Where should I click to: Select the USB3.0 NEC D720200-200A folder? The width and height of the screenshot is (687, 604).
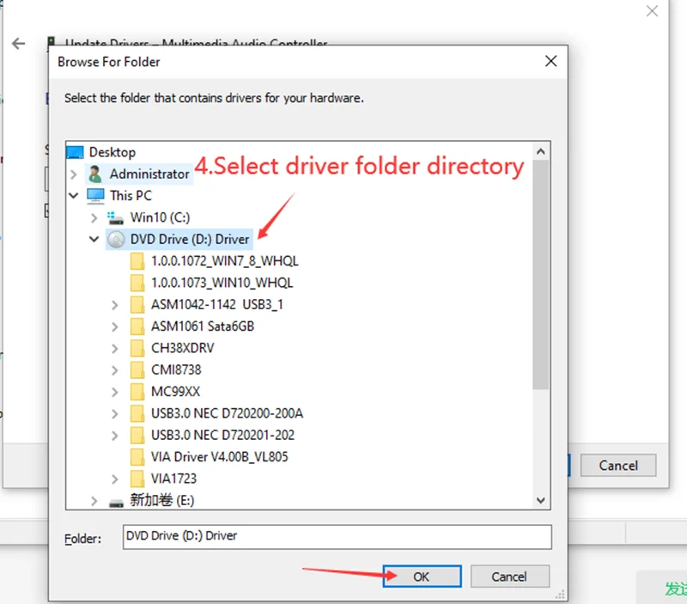pyautogui.click(x=227, y=413)
